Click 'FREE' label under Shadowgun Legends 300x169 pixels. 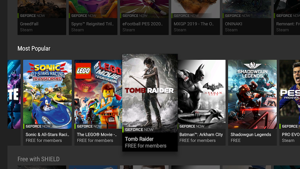(235, 141)
